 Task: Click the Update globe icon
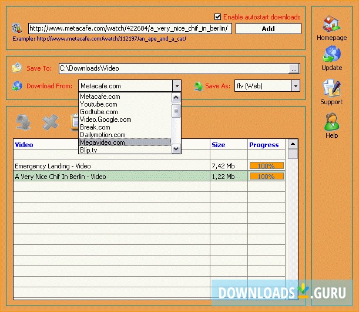click(x=331, y=54)
